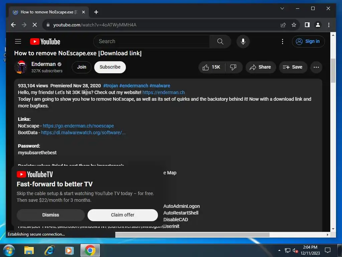Screen dimensions: 342x257
Task: Go back in Chrome
Action: (x=13, y=25)
